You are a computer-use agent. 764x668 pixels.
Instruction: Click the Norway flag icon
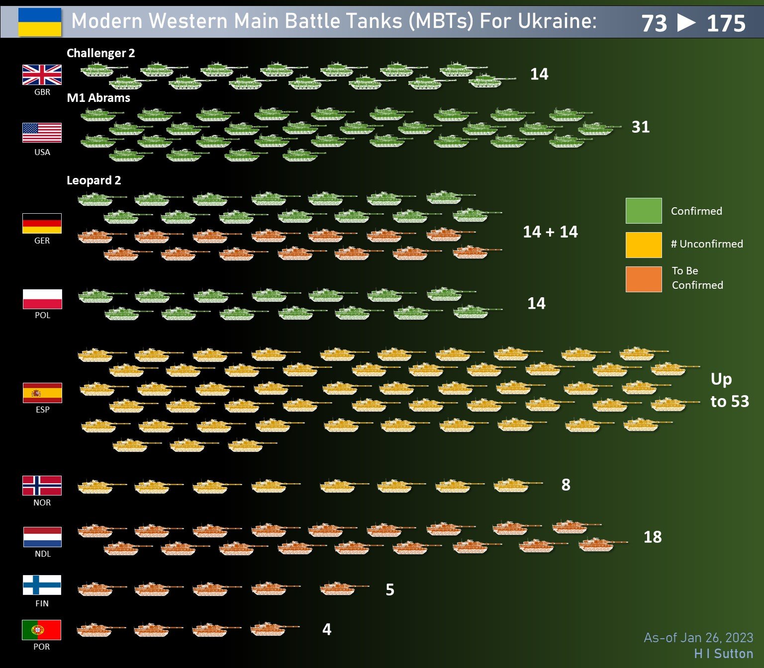42,486
